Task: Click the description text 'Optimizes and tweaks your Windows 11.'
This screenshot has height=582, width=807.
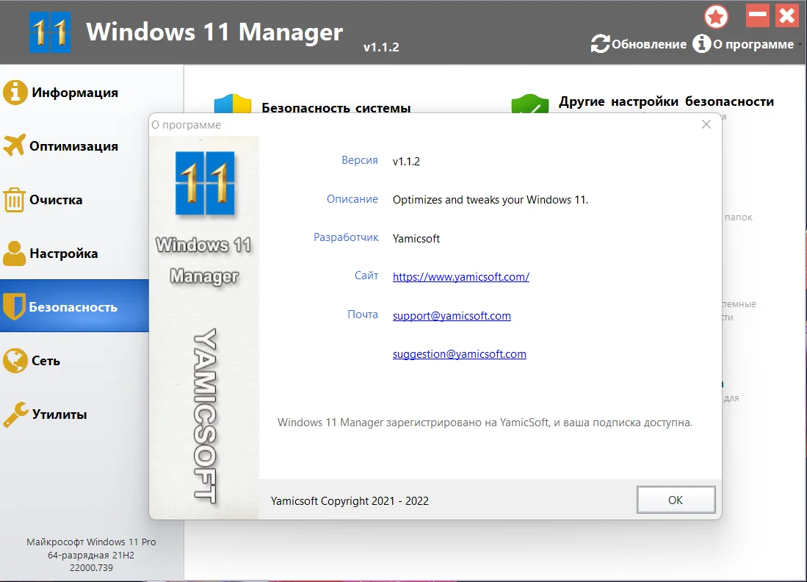Action: pyautogui.click(x=490, y=200)
